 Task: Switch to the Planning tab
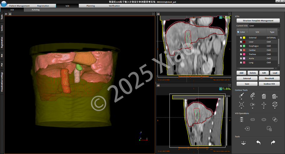coord(91,6)
